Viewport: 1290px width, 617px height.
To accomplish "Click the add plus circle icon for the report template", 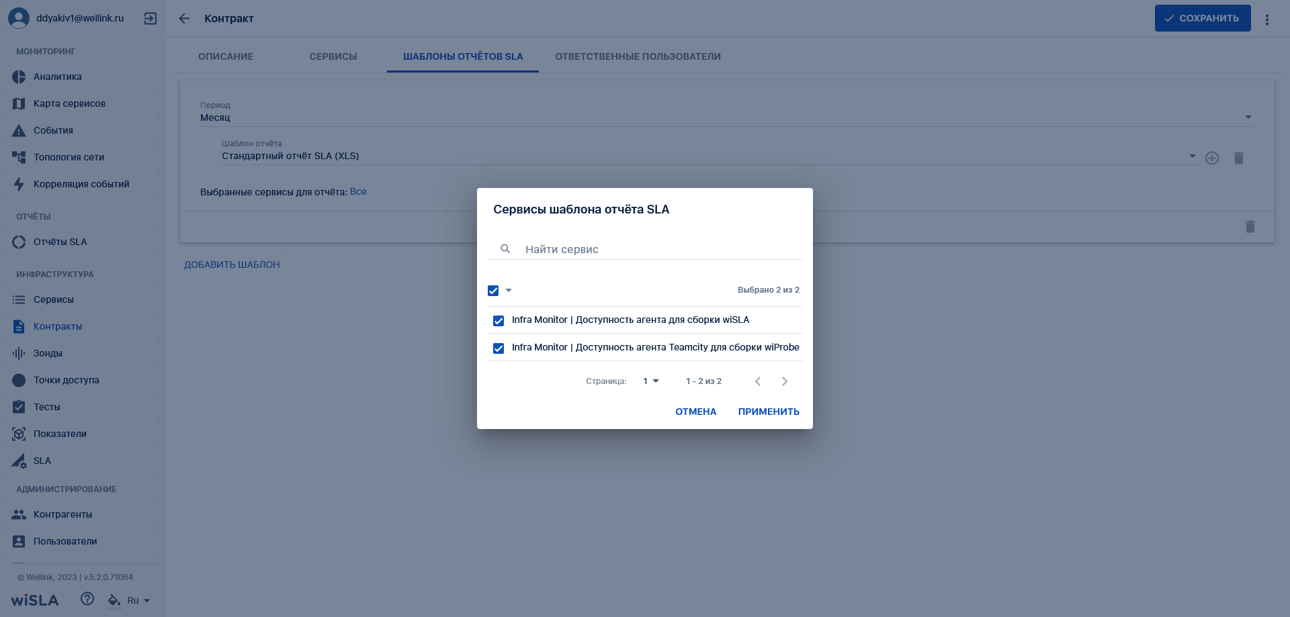I will (1212, 158).
